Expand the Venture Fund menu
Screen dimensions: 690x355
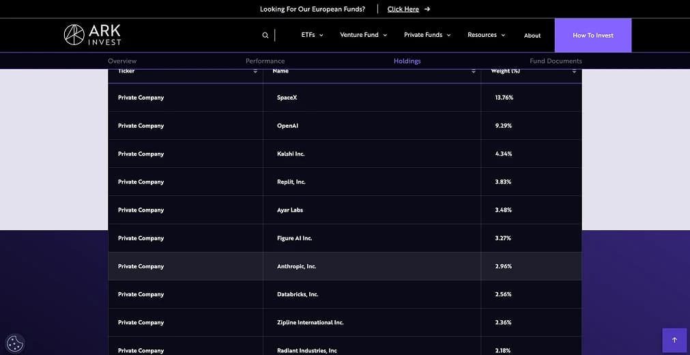pos(364,35)
